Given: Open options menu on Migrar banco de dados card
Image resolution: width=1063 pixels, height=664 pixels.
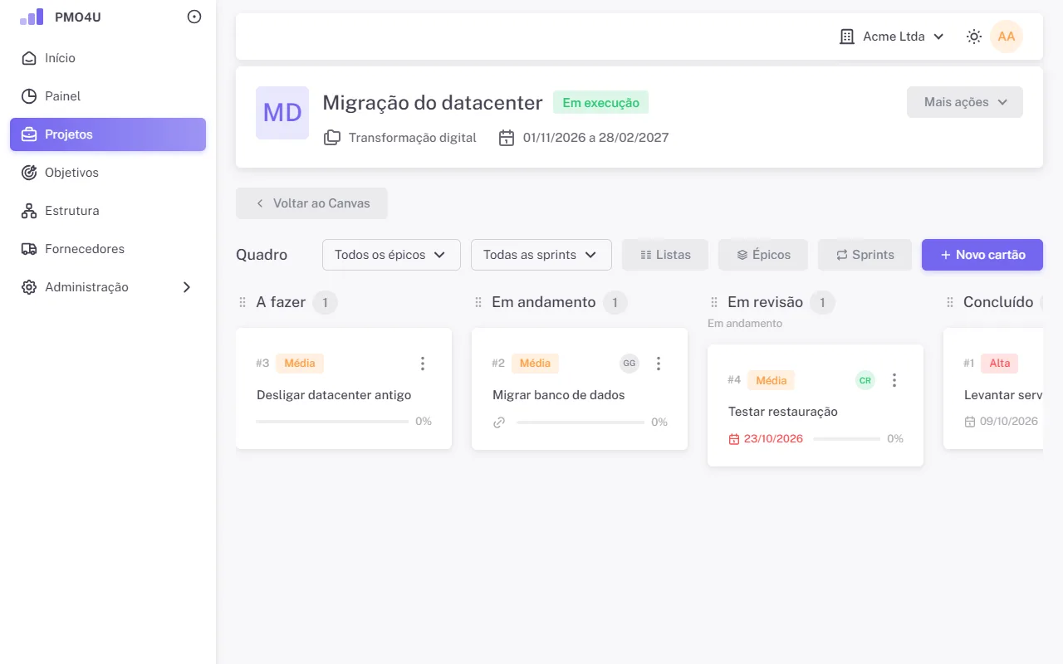Looking at the screenshot, I should [x=659, y=364].
